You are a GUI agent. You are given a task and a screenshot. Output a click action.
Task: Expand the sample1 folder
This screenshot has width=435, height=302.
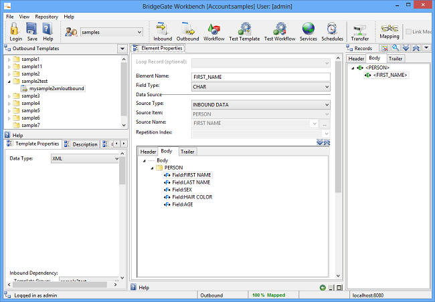pyautogui.click(x=9, y=59)
